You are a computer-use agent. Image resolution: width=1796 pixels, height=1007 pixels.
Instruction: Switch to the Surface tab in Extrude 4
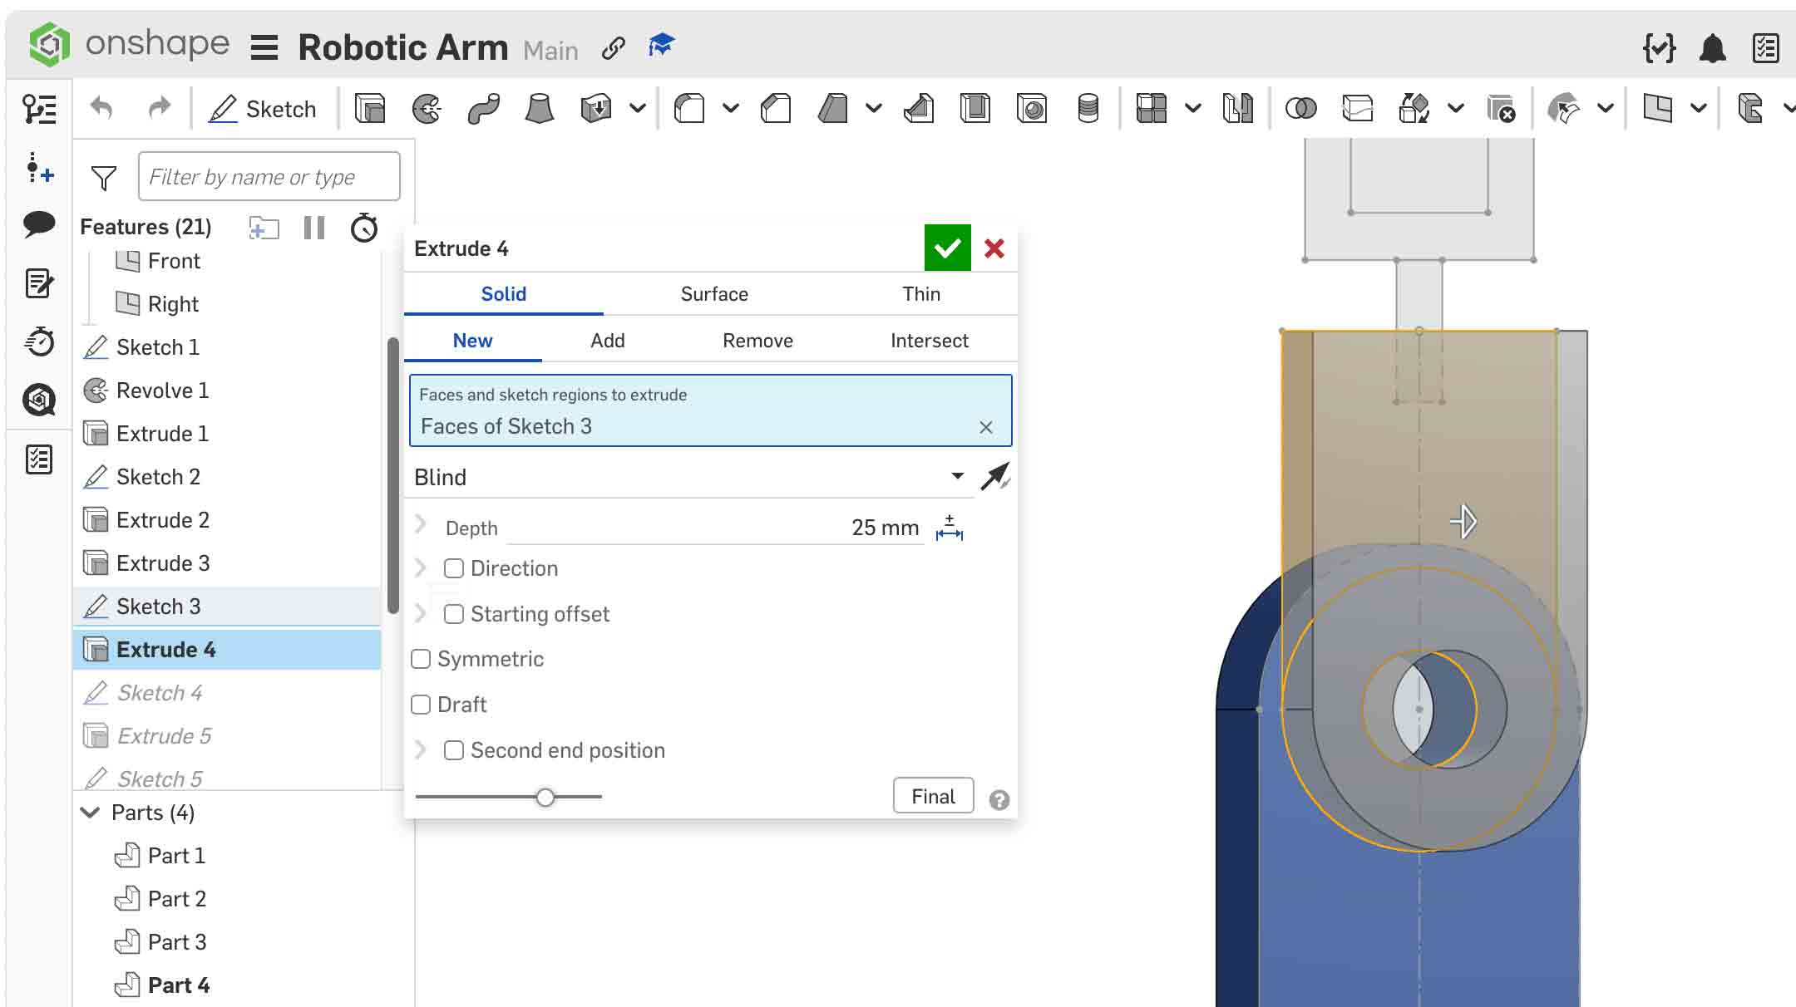point(713,293)
